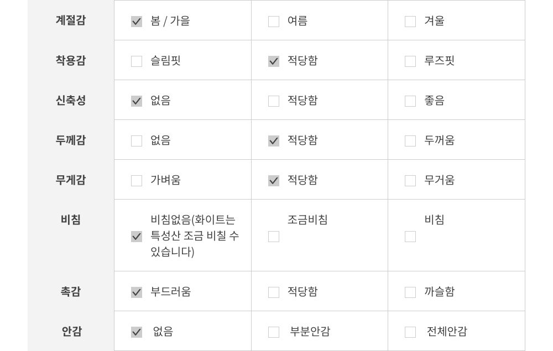Toggle the 비침없음 checkbox
The height and width of the screenshot is (351, 553).
(137, 237)
